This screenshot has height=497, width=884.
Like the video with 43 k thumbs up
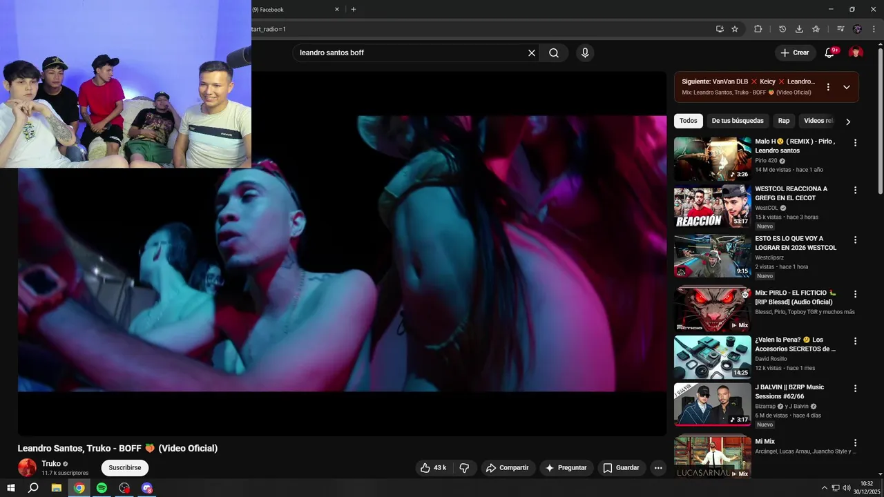(x=433, y=468)
